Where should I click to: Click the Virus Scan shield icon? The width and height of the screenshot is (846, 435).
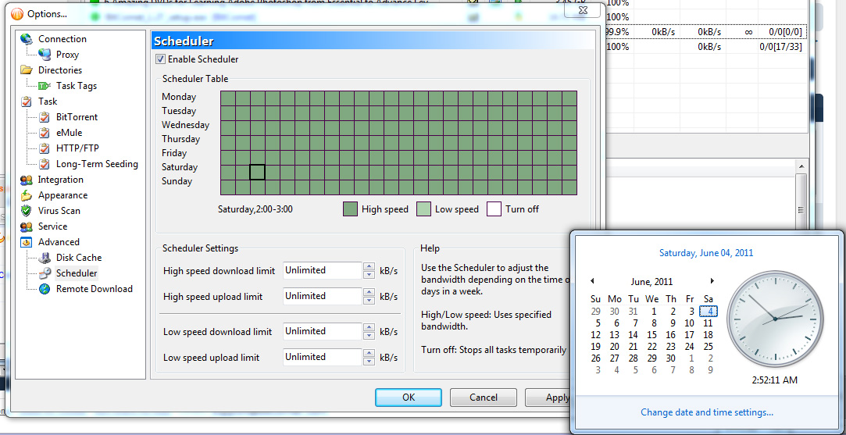click(x=27, y=211)
